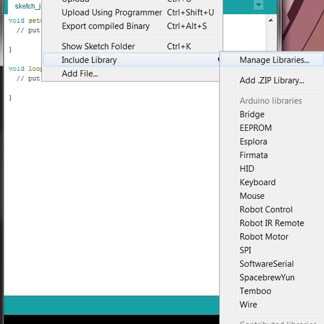Select the sketch tab in editor
This screenshot has height=324, width=324.
(x=25, y=7)
